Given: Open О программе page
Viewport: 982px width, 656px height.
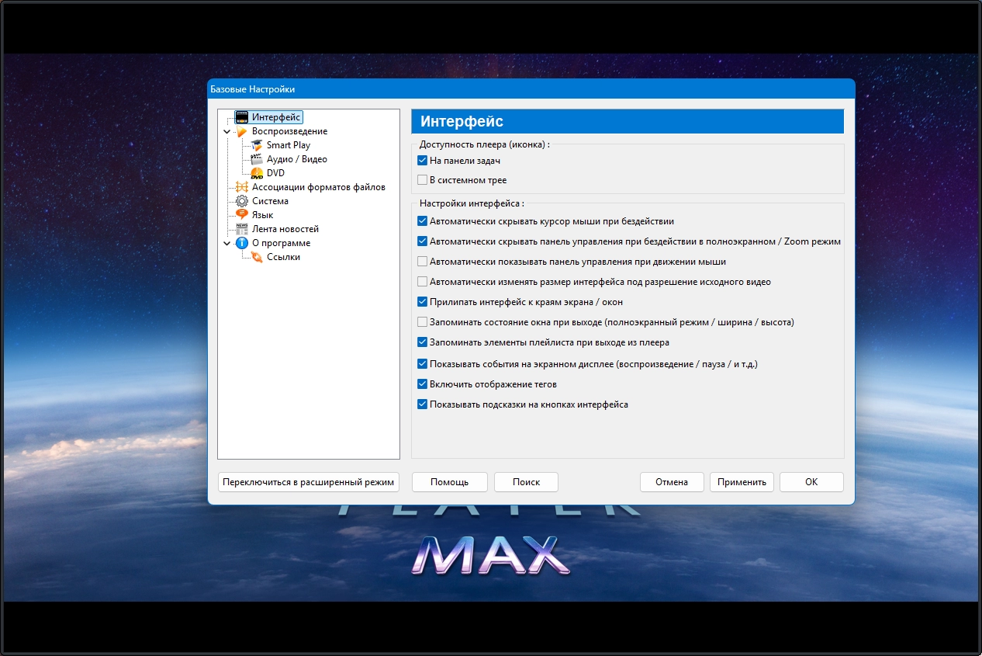Looking at the screenshot, I should tap(281, 243).
